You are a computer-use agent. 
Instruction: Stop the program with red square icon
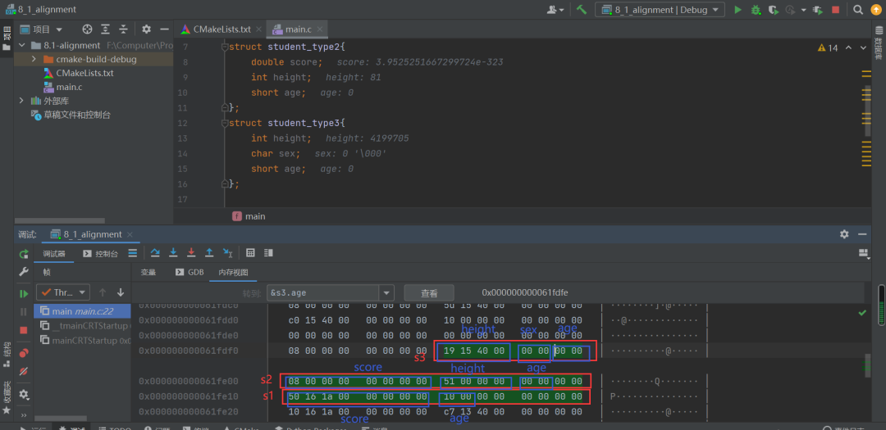[835, 10]
